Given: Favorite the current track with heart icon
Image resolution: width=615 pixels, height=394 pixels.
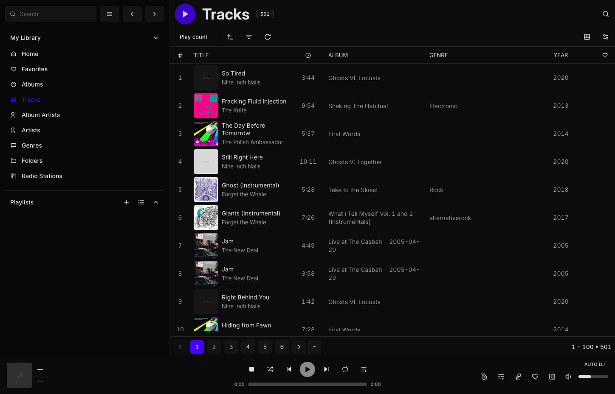Looking at the screenshot, I should tap(535, 377).
